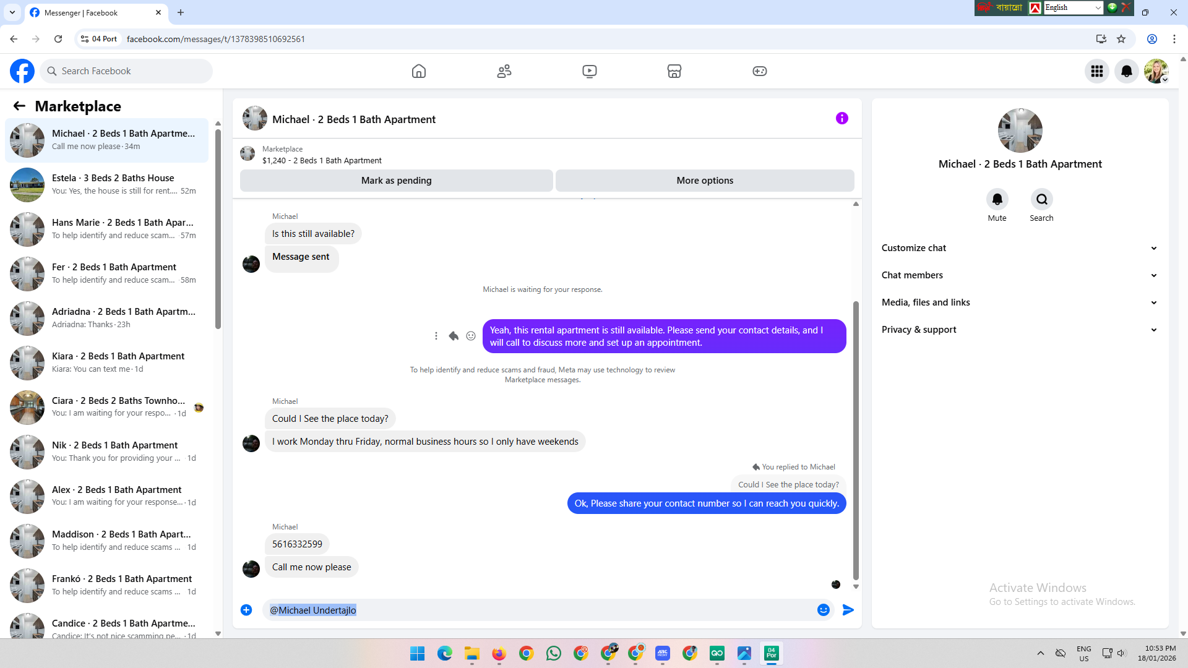
Task: Mute this conversation
Action: point(997,200)
